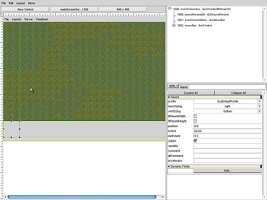The height and width of the screenshot is (200, 267).
Task: Click the command input field
Action: (227, 151)
